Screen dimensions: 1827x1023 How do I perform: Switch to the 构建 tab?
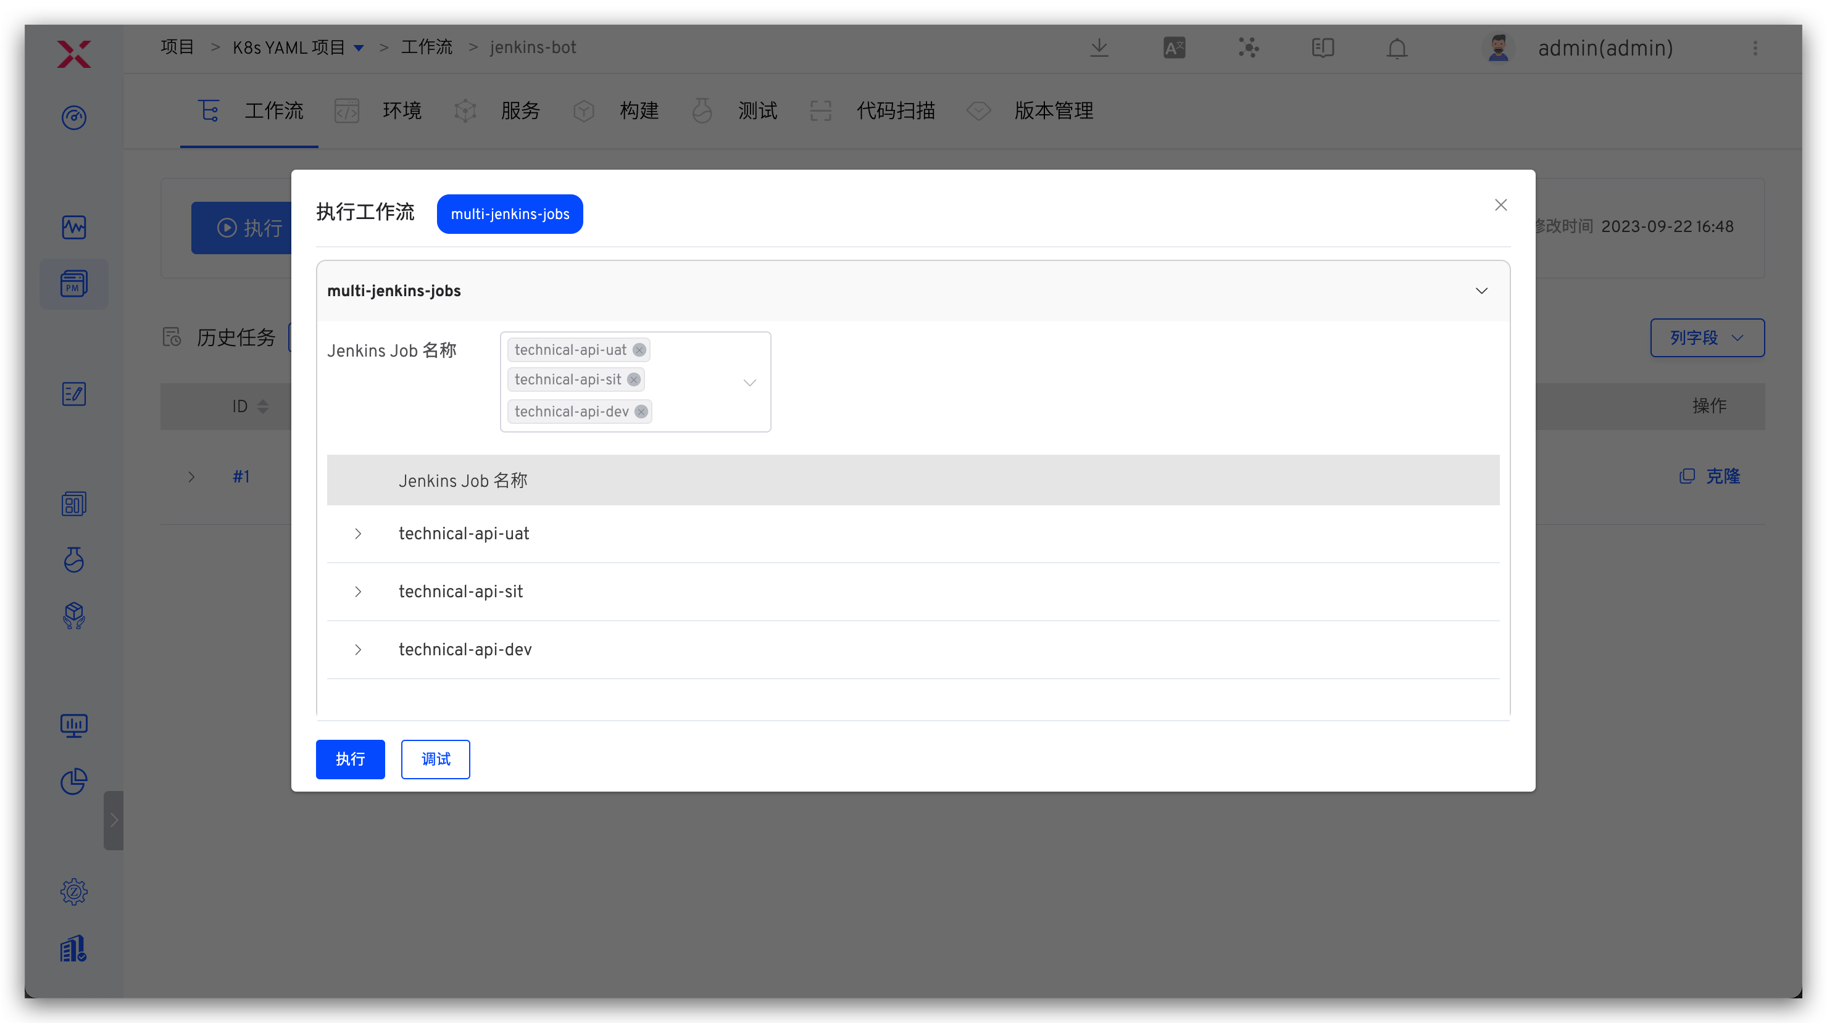coord(615,110)
